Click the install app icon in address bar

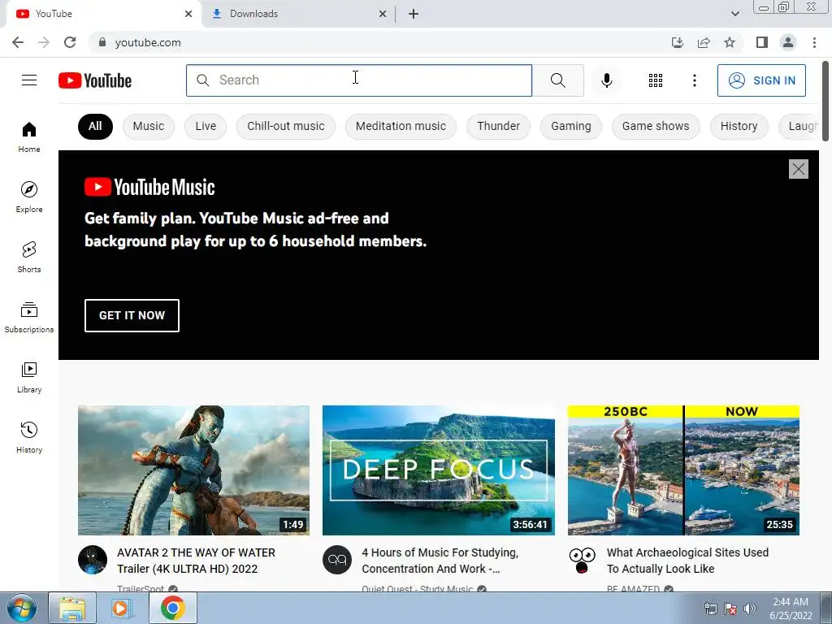pos(677,42)
